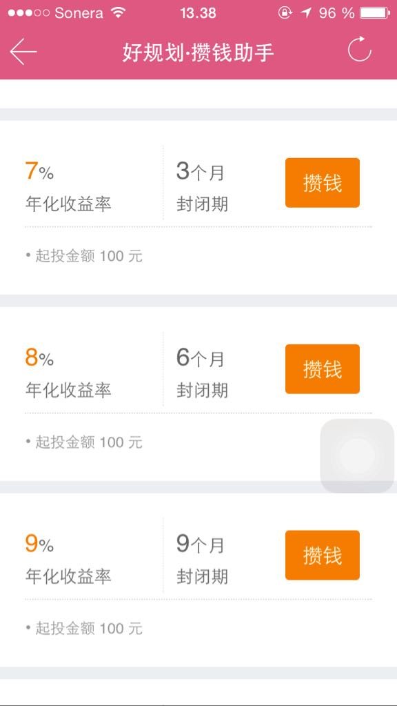This screenshot has width=397, height=706.
Task: Tap the Wi-Fi status icon
Action: tap(119, 12)
